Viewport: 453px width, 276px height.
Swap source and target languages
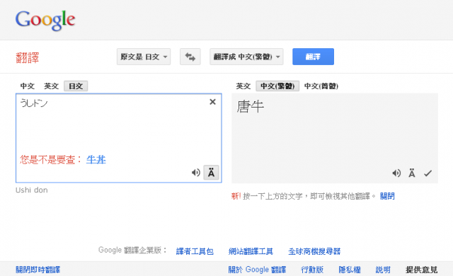pos(190,57)
